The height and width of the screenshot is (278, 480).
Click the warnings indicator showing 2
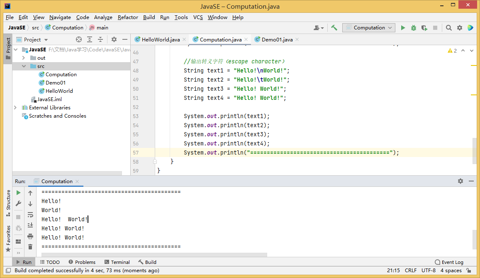click(x=452, y=51)
